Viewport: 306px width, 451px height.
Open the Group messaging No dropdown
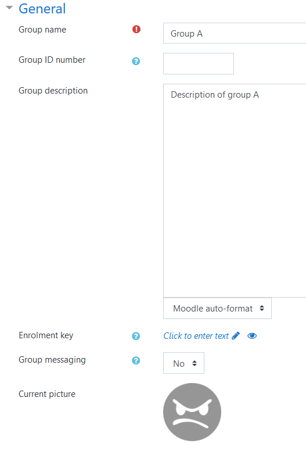tap(183, 363)
